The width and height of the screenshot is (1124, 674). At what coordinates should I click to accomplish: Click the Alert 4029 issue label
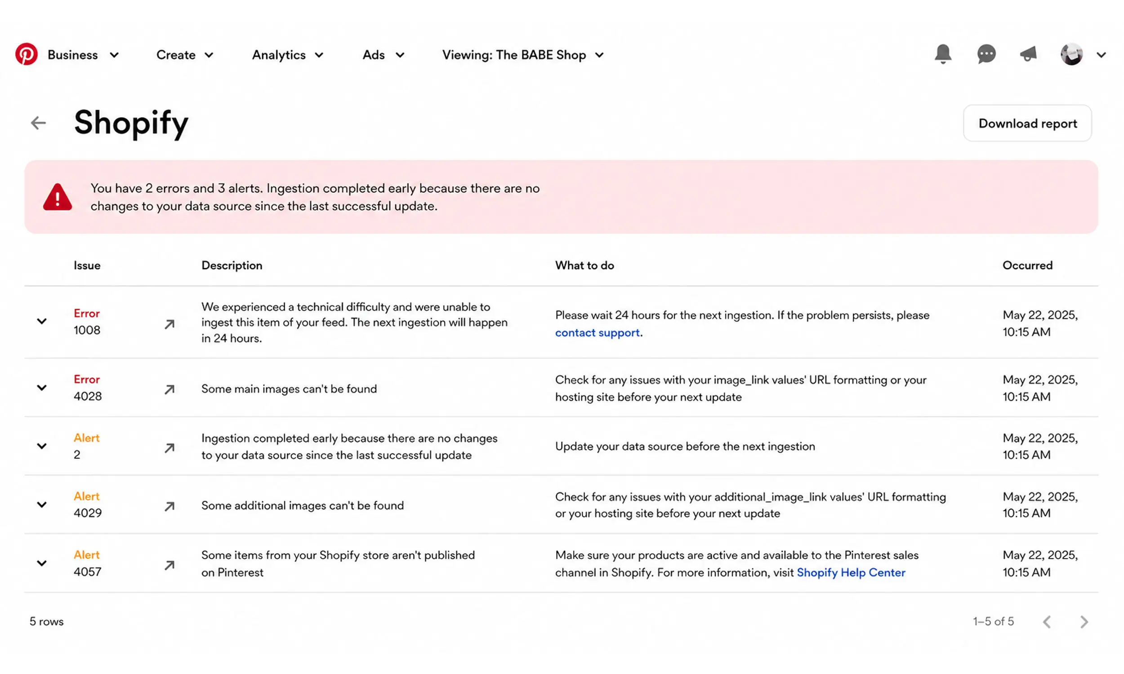pos(87,505)
